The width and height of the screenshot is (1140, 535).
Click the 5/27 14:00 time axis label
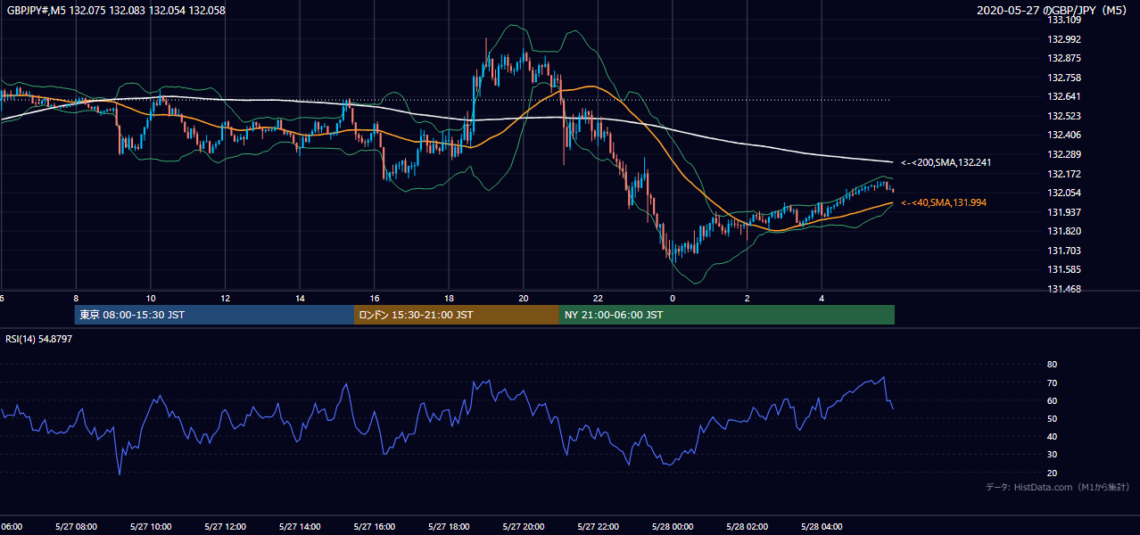(300, 527)
